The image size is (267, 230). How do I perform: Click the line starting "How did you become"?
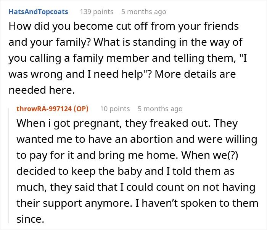[124, 26]
